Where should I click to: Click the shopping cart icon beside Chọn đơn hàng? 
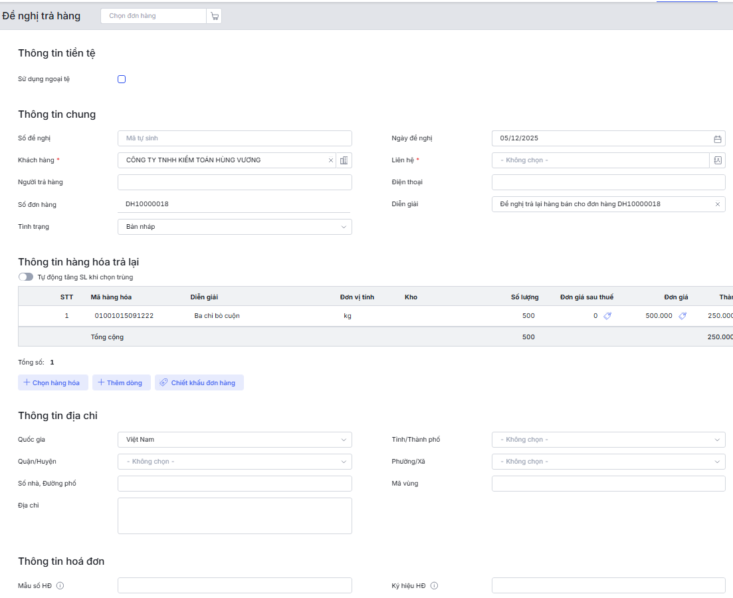214,16
